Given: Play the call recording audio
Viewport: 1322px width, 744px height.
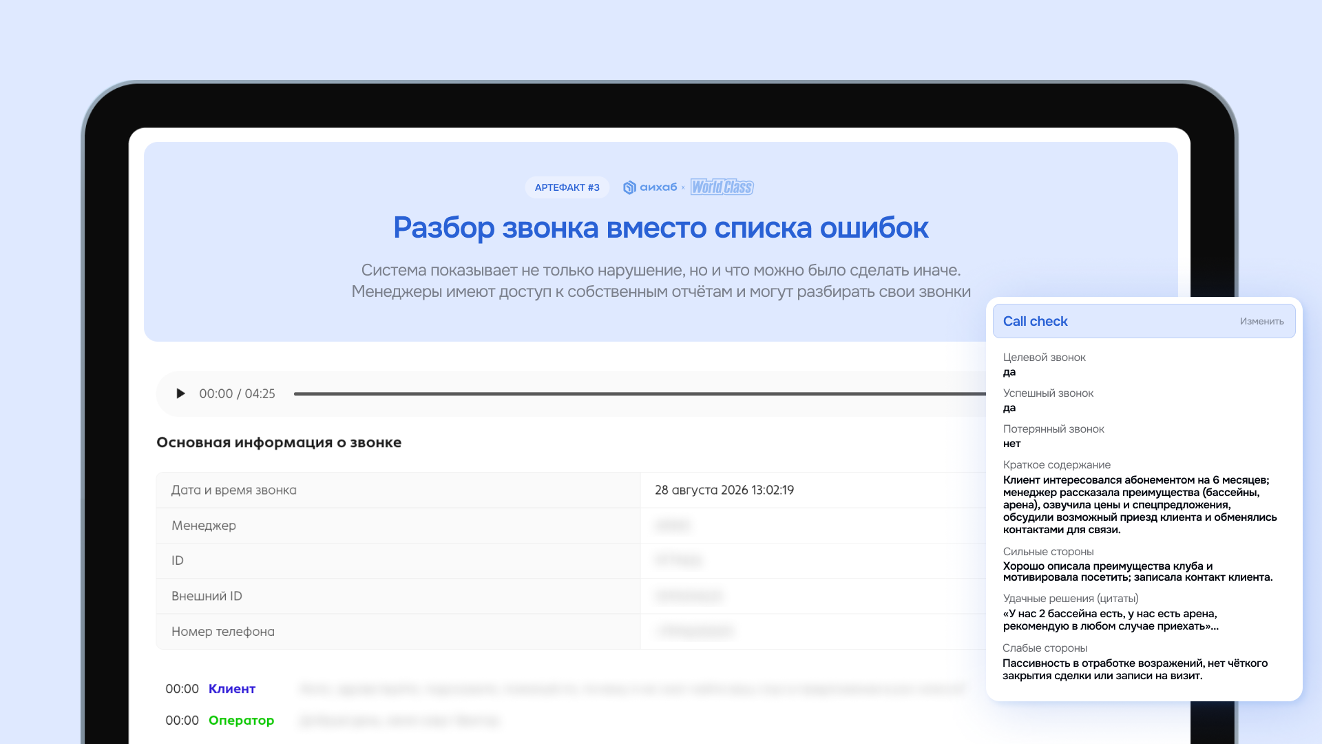Looking at the screenshot, I should point(180,393).
